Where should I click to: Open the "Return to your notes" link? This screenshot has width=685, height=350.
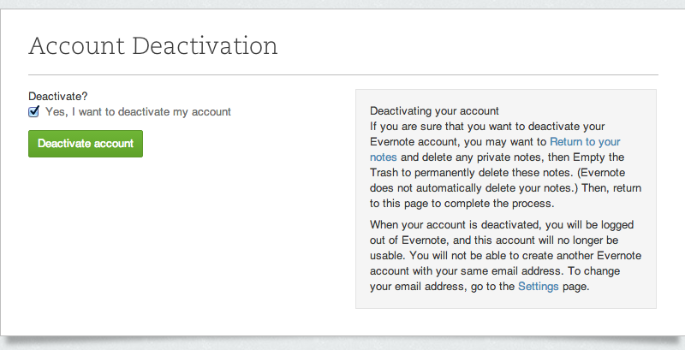pyautogui.click(x=585, y=141)
